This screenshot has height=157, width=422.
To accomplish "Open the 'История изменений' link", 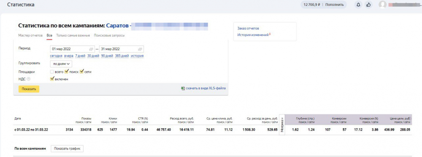I will [253, 35].
